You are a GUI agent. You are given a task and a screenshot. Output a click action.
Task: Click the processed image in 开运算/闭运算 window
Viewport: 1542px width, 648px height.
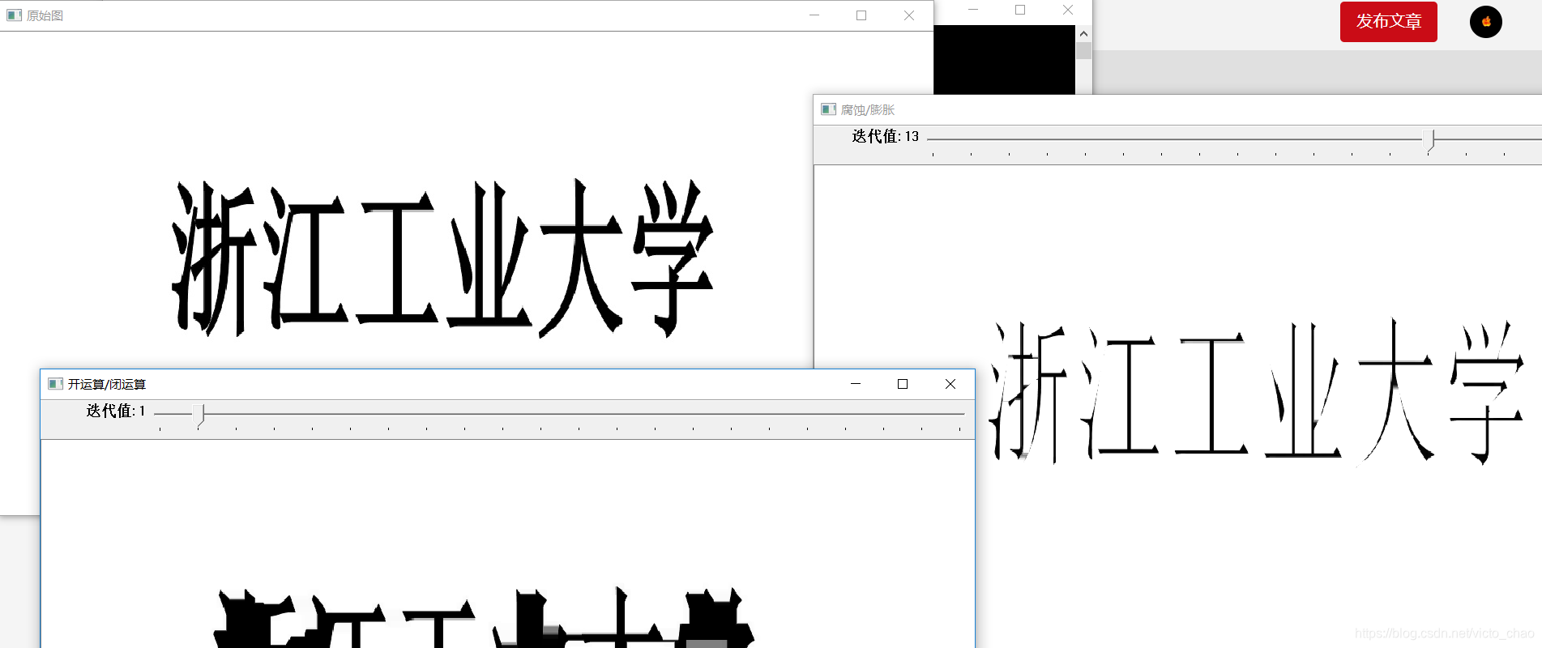pos(485,617)
